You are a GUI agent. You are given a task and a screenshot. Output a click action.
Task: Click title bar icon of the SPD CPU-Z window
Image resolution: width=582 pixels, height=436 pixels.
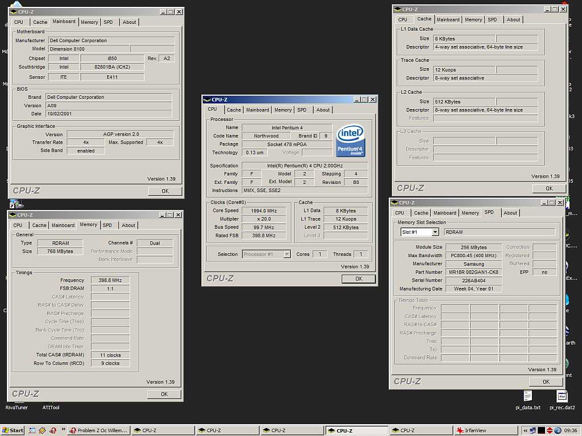[x=394, y=203]
